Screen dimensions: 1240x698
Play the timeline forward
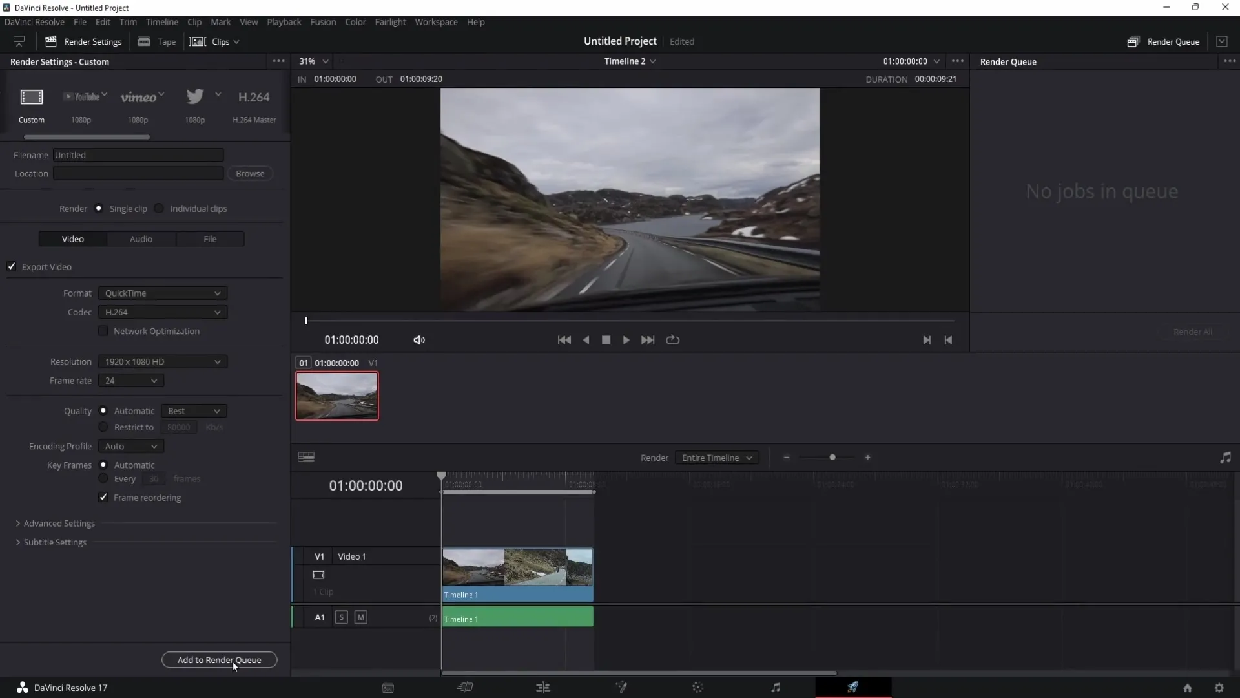626,340
